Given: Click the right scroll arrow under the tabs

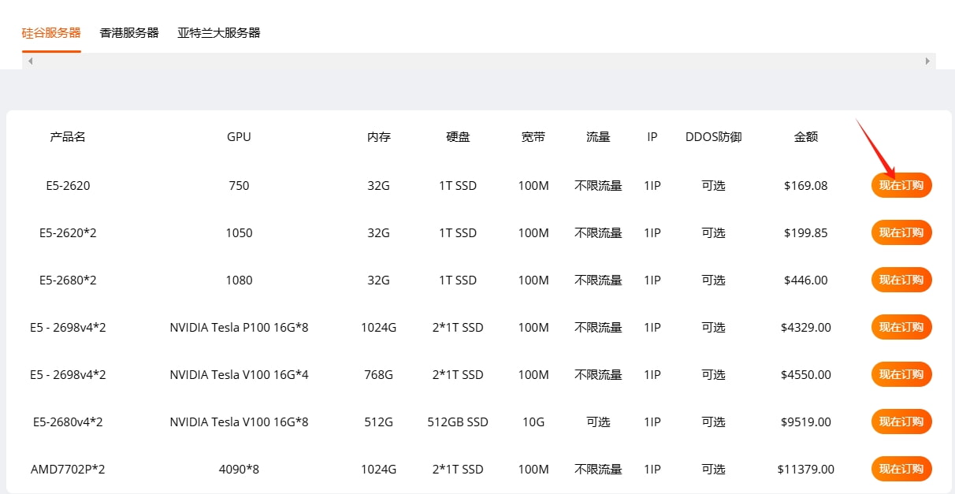Looking at the screenshot, I should (927, 61).
